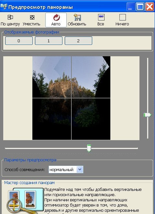
Task: Click the horizontal slider handle below preview
Action: pyautogui.click(x=89, y=148)
